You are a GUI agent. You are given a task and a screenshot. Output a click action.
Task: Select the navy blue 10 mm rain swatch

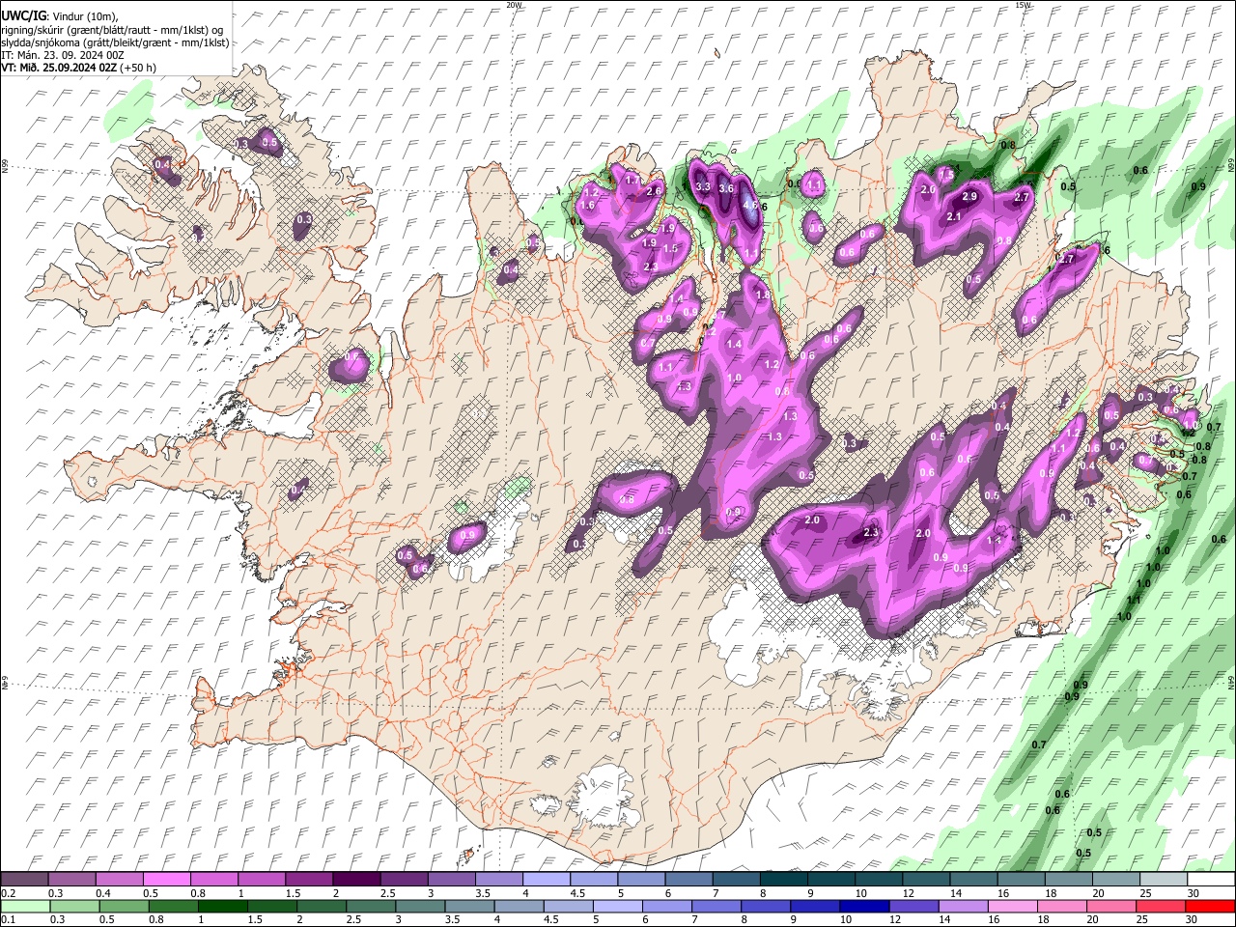point(865,906)
